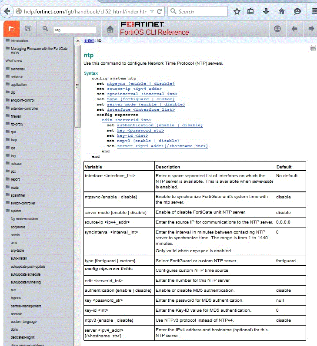The image size is (317, 346).
Task: Go to next topic arrow
Action: 311,29
